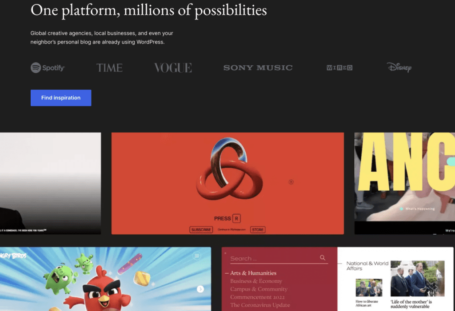
Task: Click the TIME logo
Action: [x=109, y=68]
